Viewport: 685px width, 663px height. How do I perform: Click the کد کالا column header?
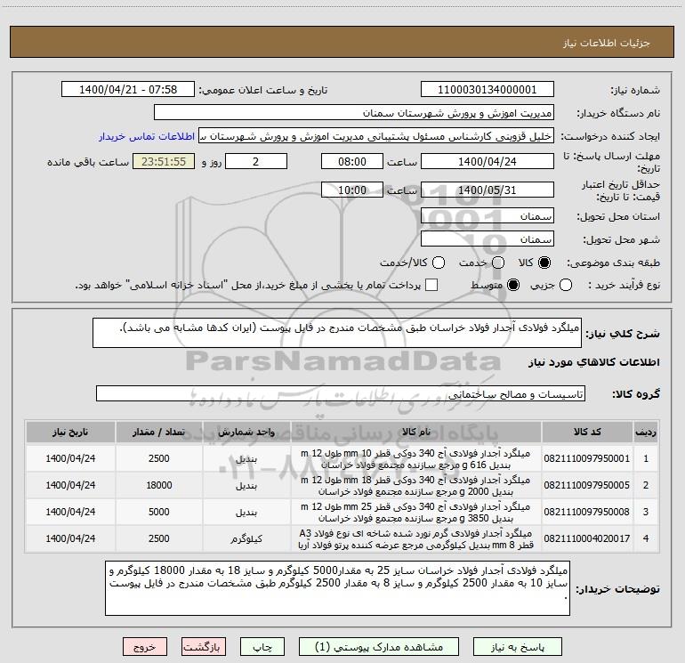pos(587,433)
